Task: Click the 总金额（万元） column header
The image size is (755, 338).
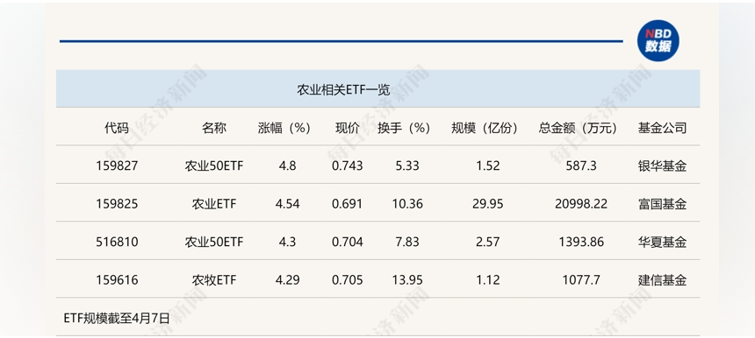Action: click(578, 128)
